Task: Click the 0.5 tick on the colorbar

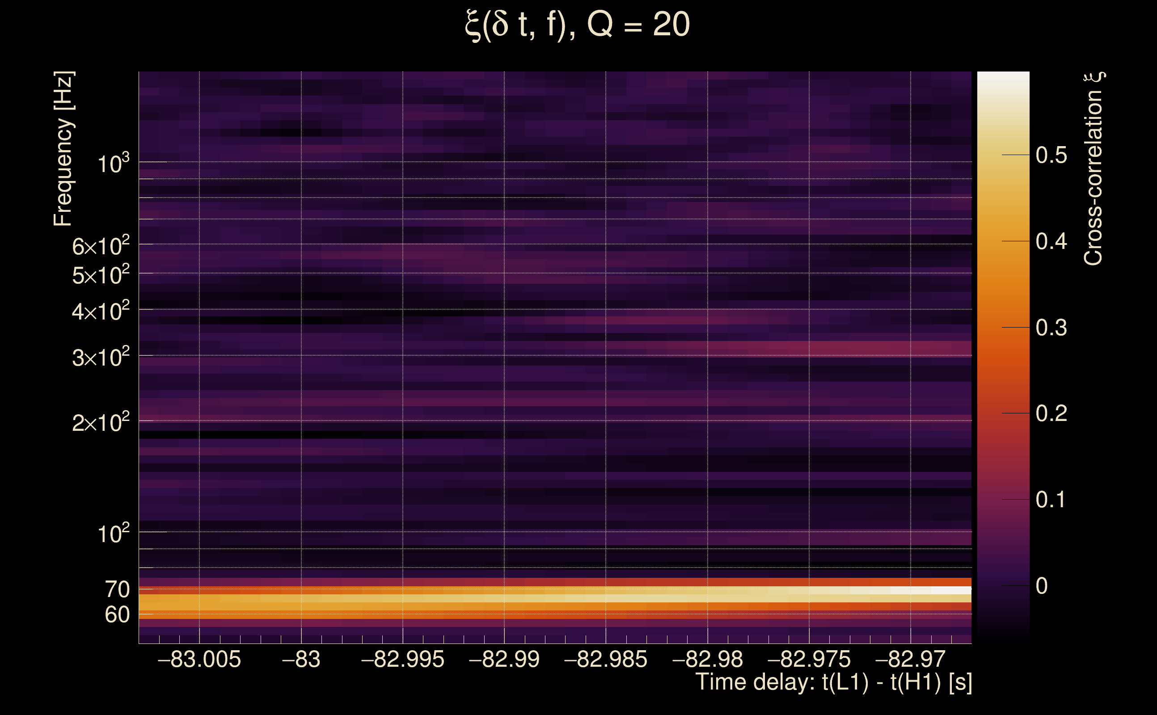Action: 1051,155
